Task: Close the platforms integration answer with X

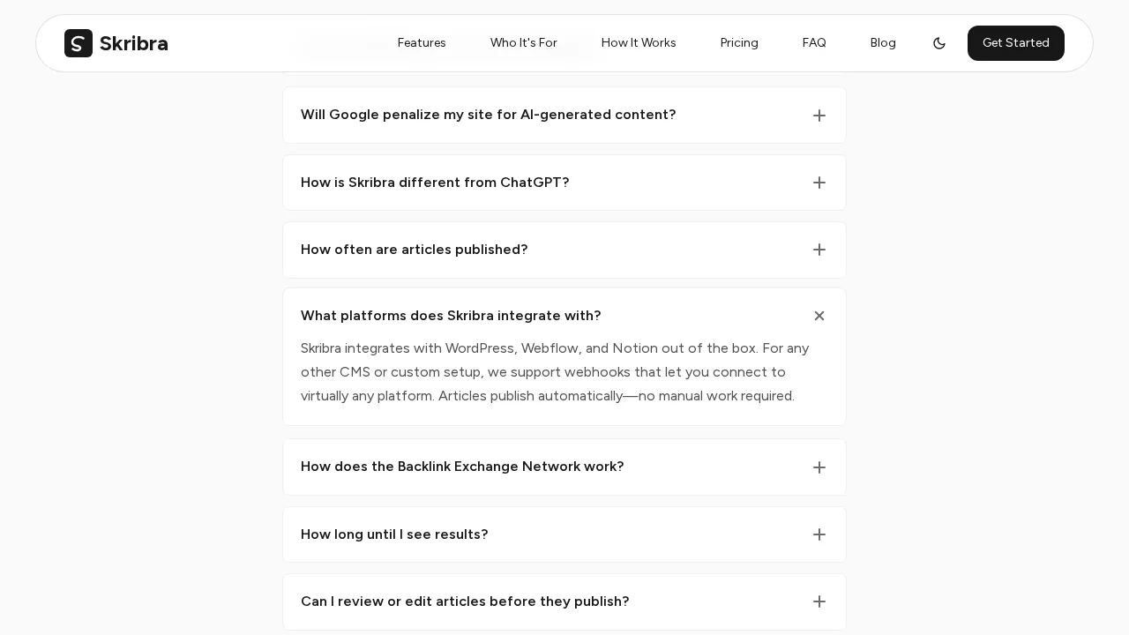Action: coord(819,316)
